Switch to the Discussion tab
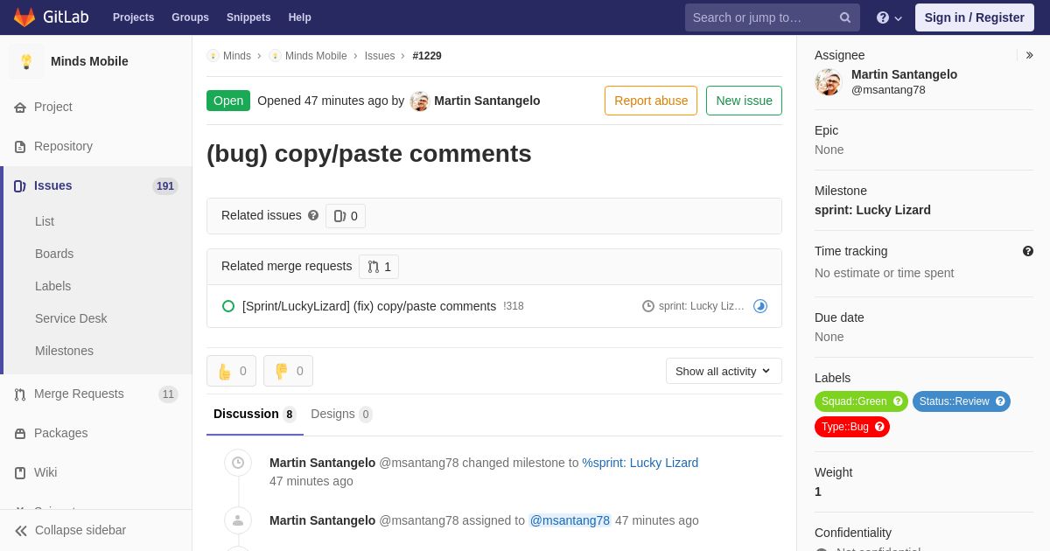This screenshot has width=1050, height=551. pos(255,414)
